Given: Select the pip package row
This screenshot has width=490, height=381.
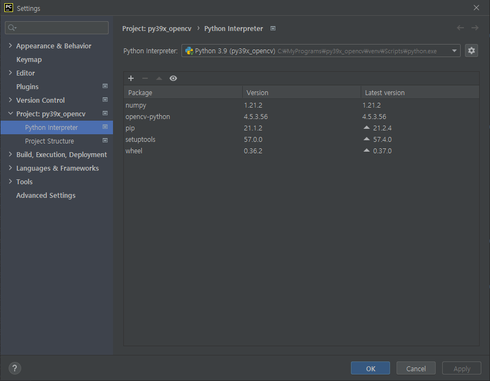Looking at the screenshot, I should tap(301, 128).
